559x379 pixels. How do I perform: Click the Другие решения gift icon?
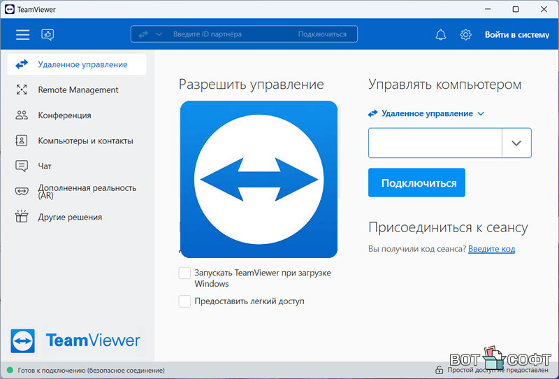coord(22,216)
